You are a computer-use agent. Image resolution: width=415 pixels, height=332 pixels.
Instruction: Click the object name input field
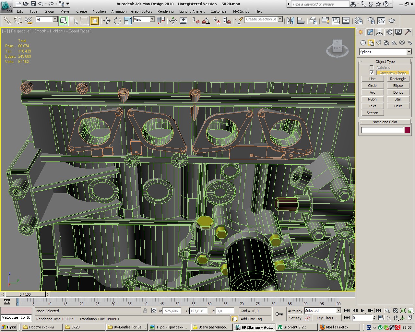[x=382, y=130]
